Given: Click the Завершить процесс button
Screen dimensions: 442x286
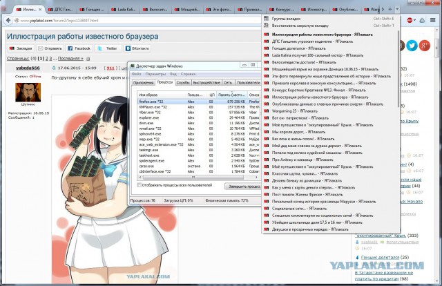Looking at the screenshot, I should (243, 187).
